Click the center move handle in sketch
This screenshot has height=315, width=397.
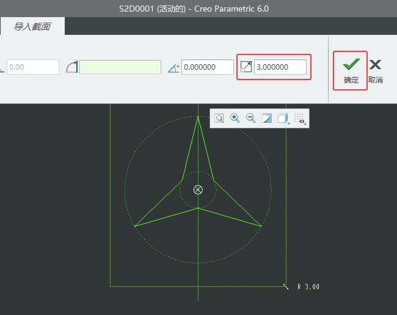tap(198, 190)
